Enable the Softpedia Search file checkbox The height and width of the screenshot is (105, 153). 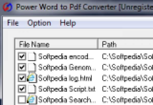[22, 100]
